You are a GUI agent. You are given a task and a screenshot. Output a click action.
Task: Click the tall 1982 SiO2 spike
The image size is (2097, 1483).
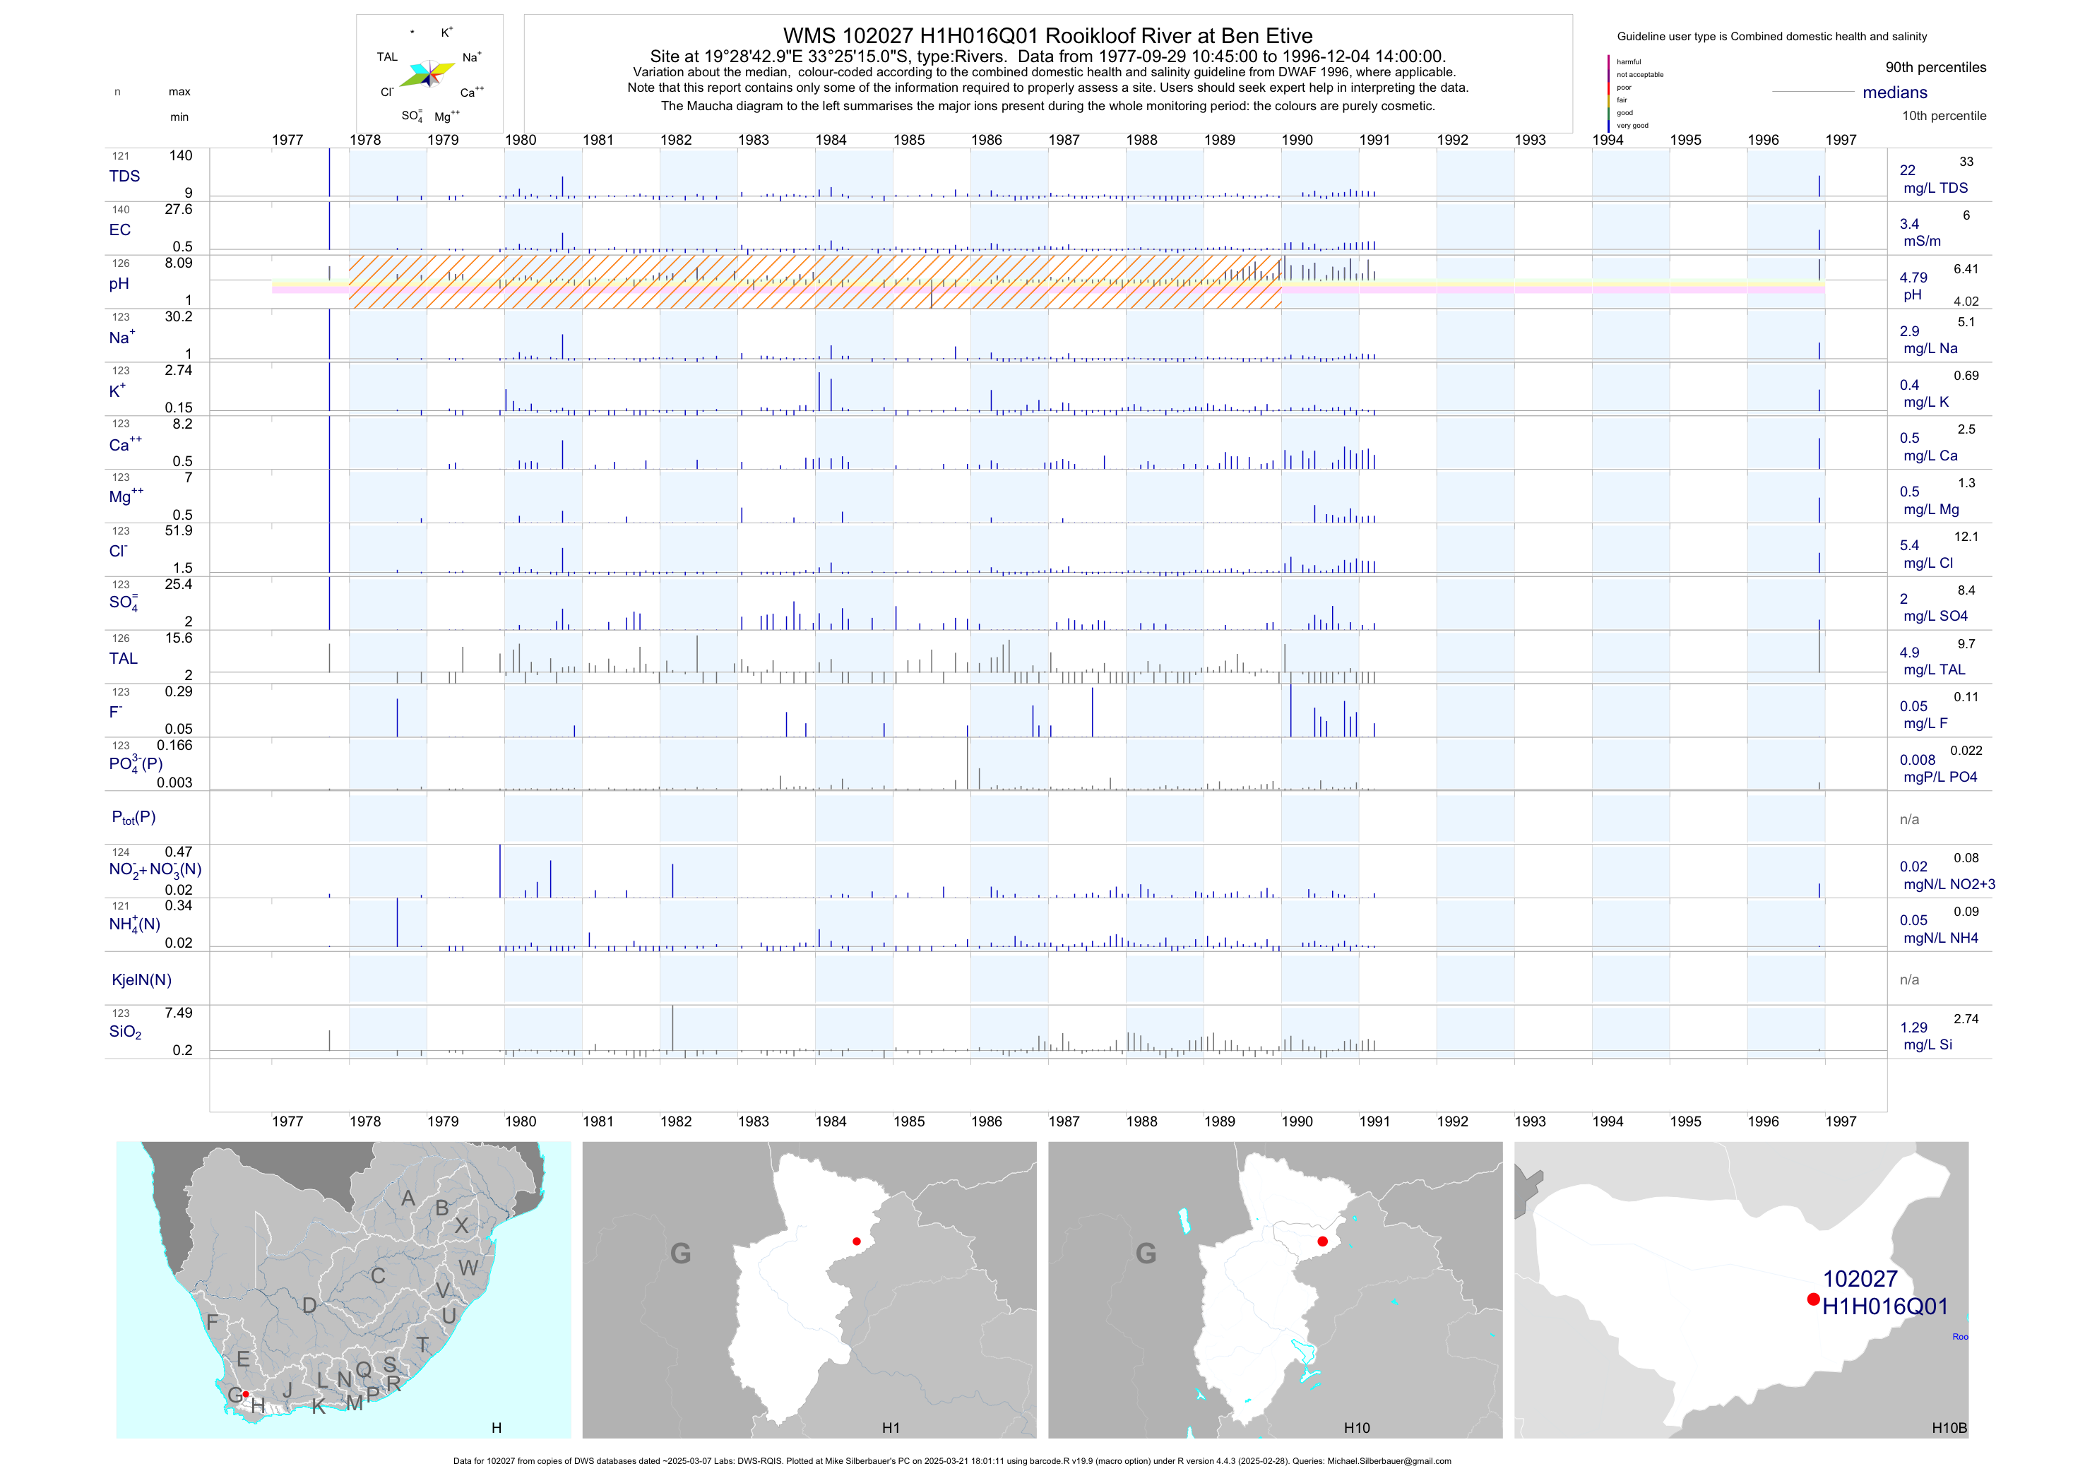pos(673,1028)
